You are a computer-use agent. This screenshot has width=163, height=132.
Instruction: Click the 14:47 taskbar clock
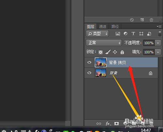point(146,130)
